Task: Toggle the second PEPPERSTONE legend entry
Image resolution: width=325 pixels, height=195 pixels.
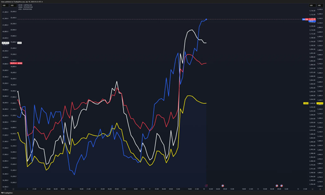Action: point(26,7)
